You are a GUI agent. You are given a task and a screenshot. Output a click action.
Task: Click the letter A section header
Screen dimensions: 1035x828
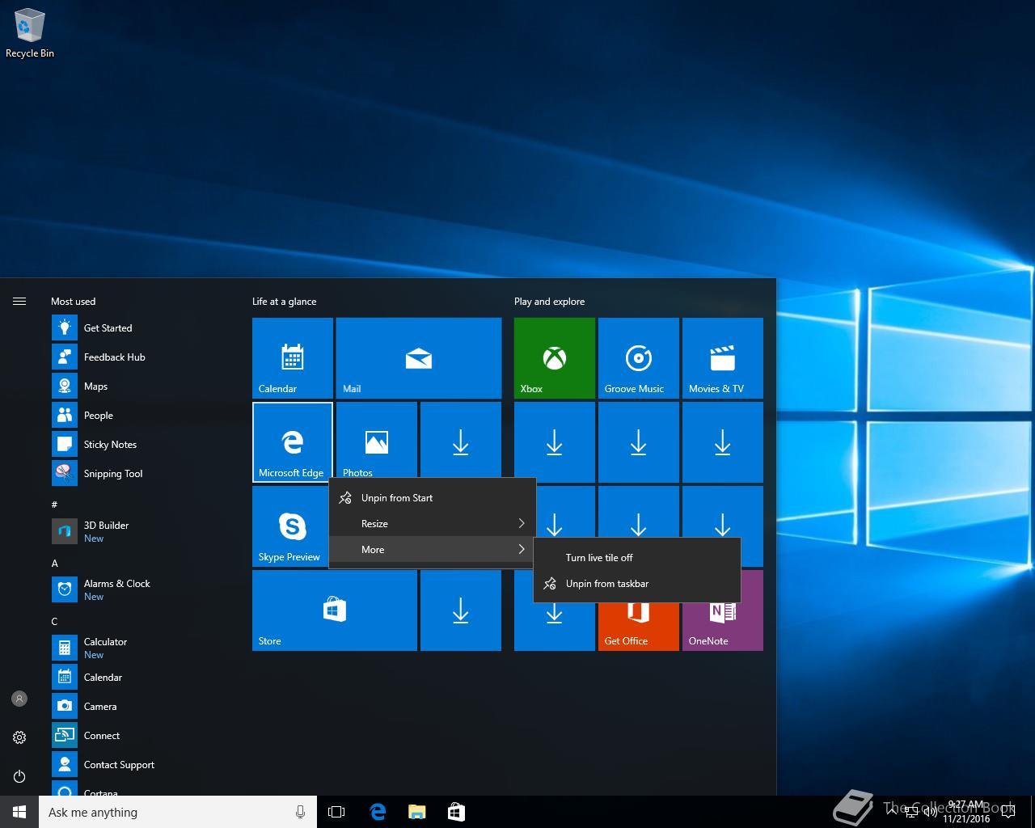(55, 563)
